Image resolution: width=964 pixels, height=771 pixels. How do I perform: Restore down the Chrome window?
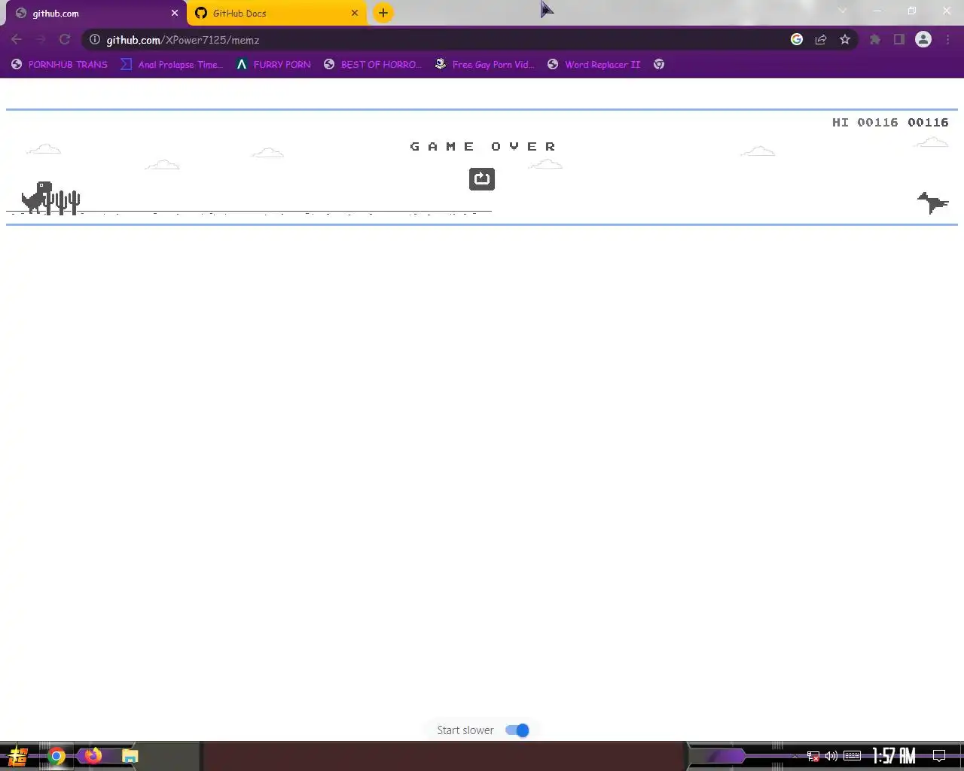point(912,11)
